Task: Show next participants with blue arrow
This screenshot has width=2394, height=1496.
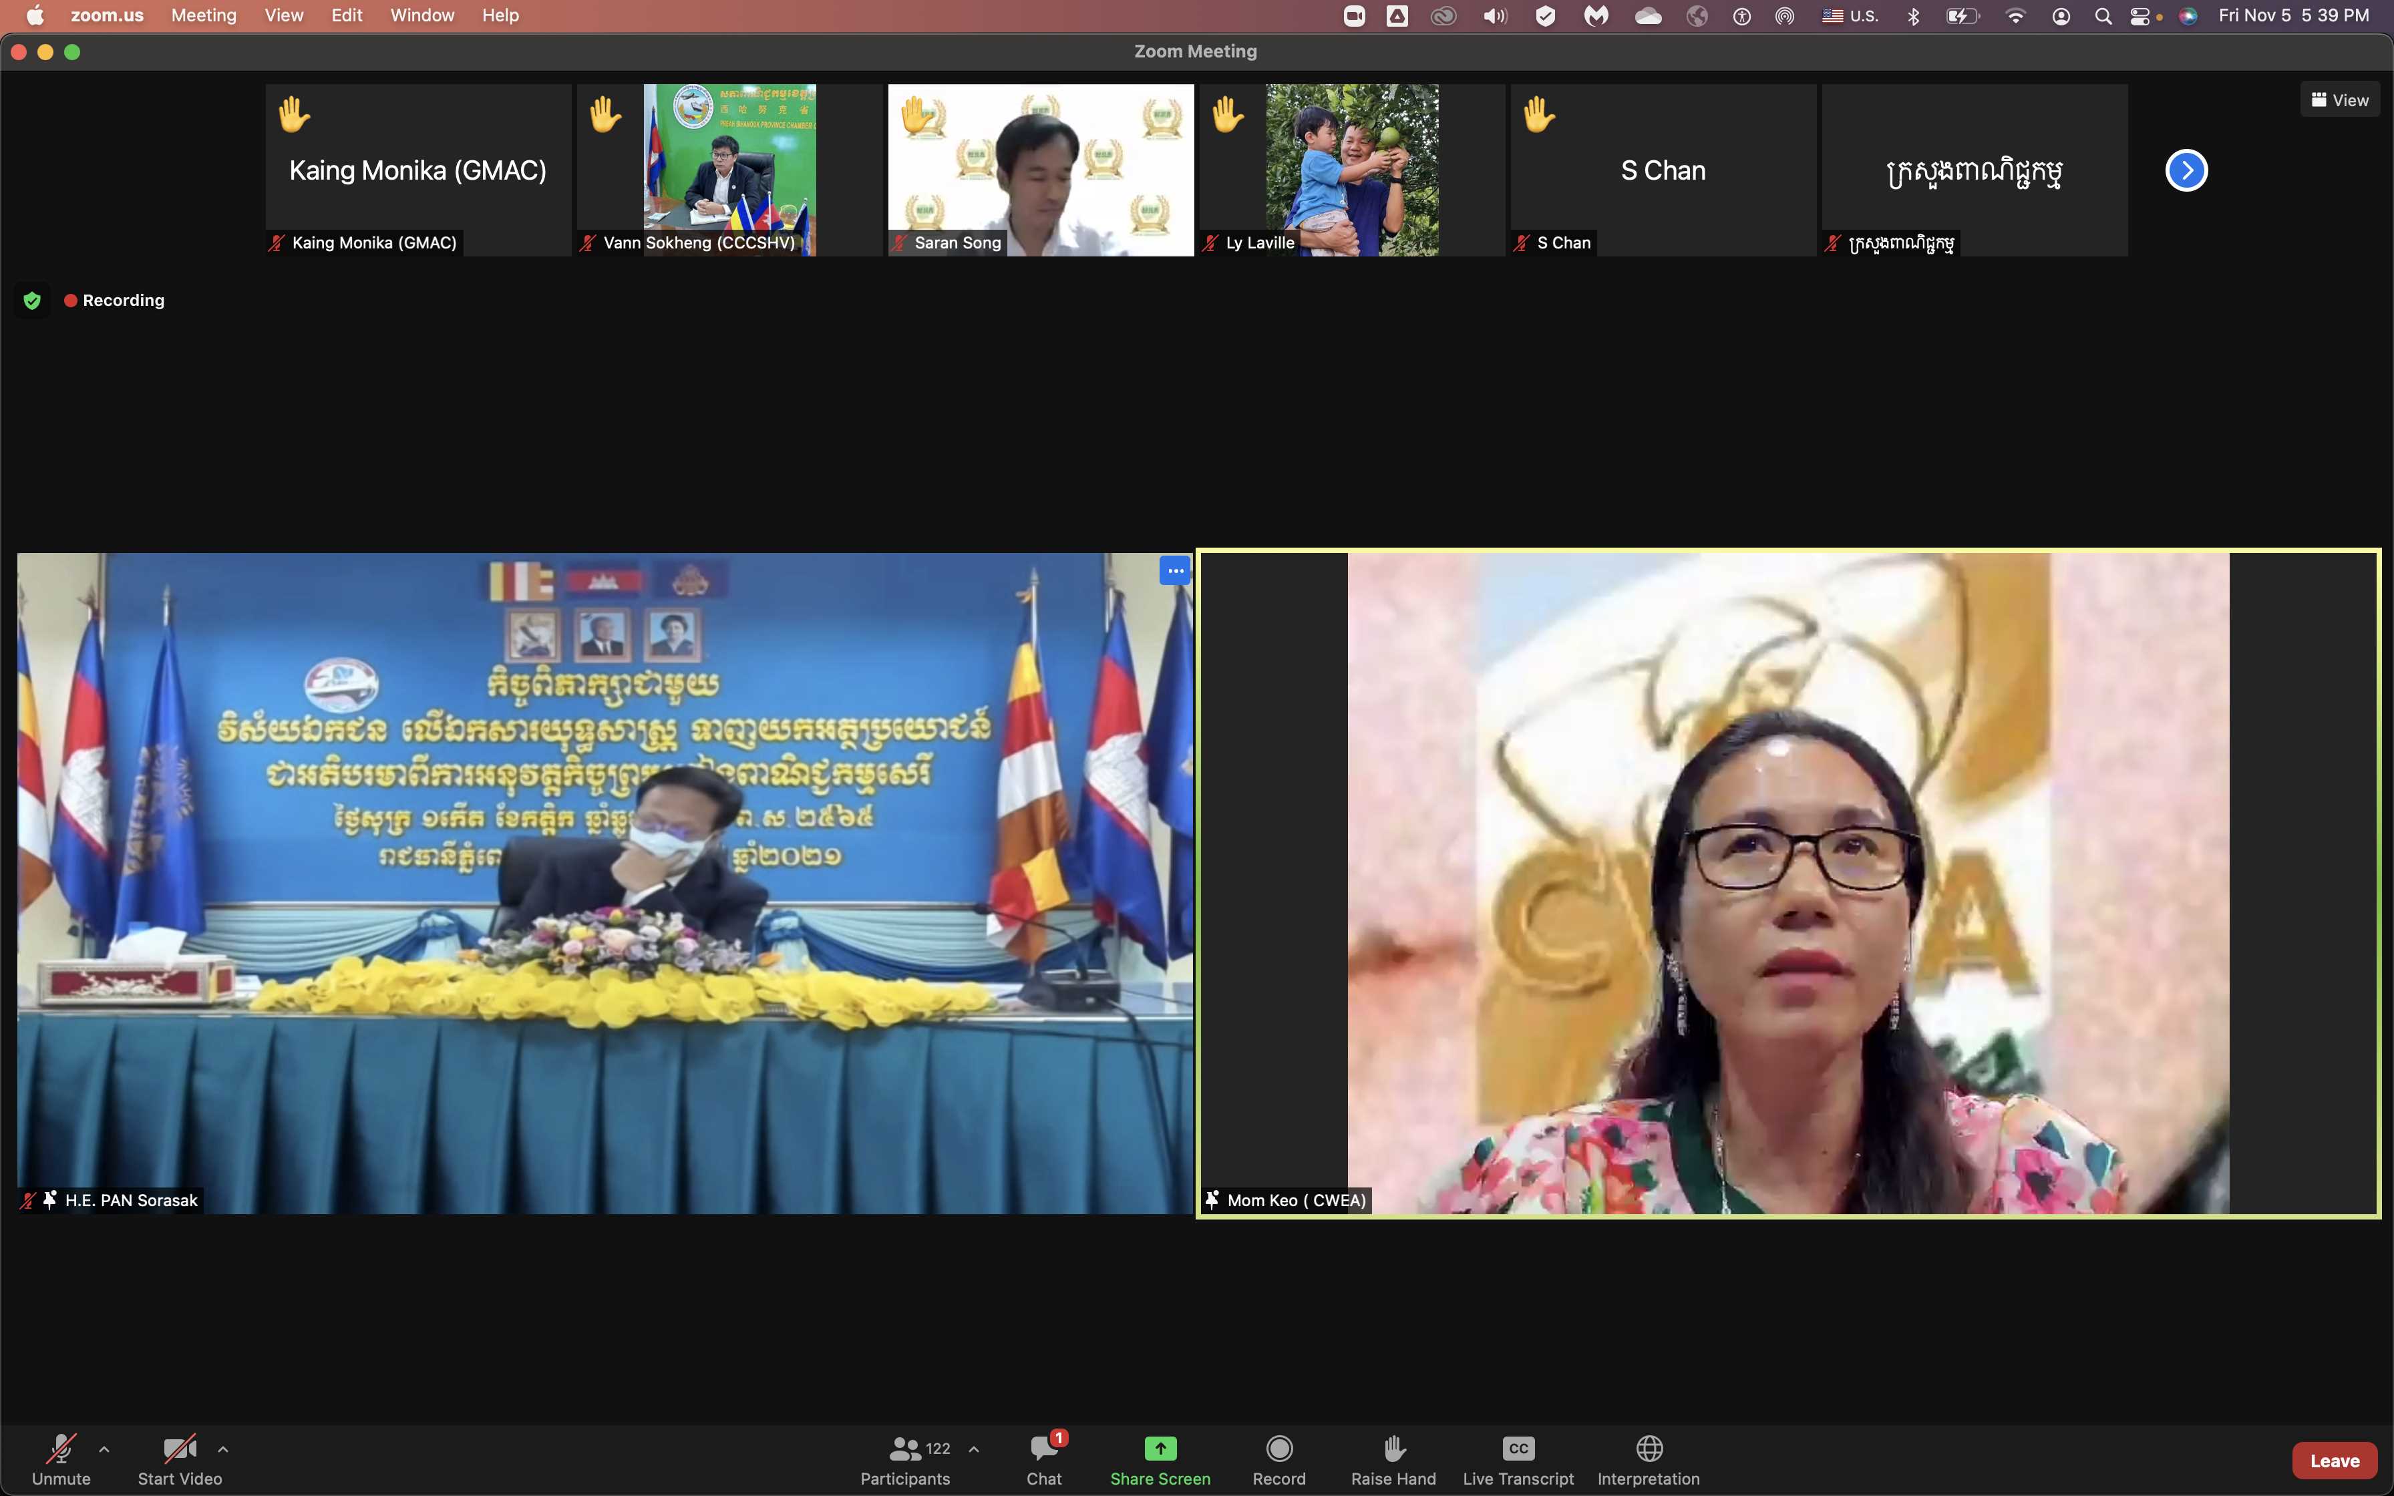Action: pyautogui.click(x=2186, y=170)
